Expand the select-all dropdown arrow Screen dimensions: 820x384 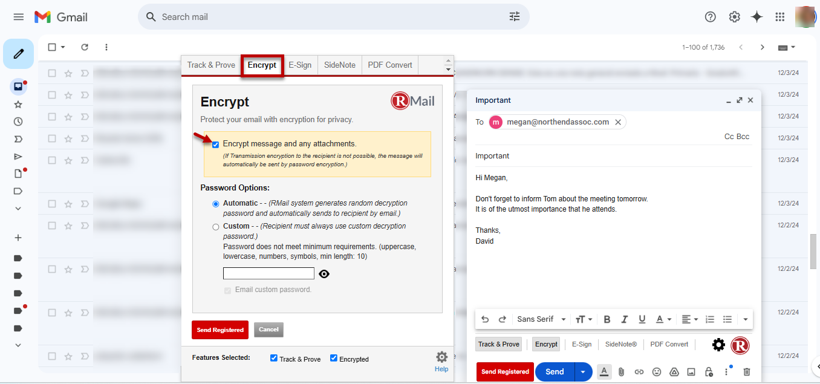(63, 47)
